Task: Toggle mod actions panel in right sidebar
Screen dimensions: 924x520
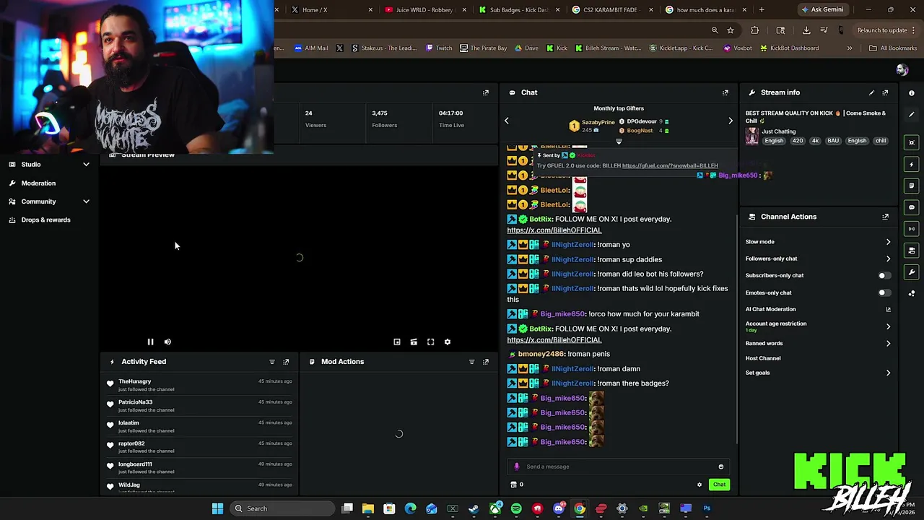Action: pyautogui.click(x=912, y=186)
